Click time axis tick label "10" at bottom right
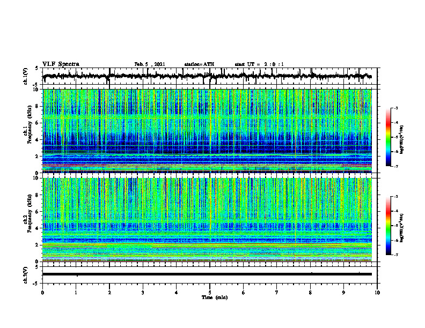 [377, 293]
